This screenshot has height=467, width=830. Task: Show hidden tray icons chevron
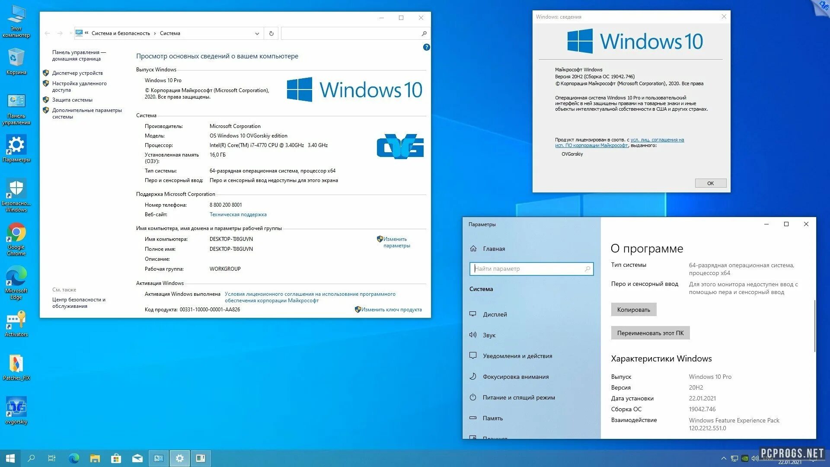[x=724, y=458]
